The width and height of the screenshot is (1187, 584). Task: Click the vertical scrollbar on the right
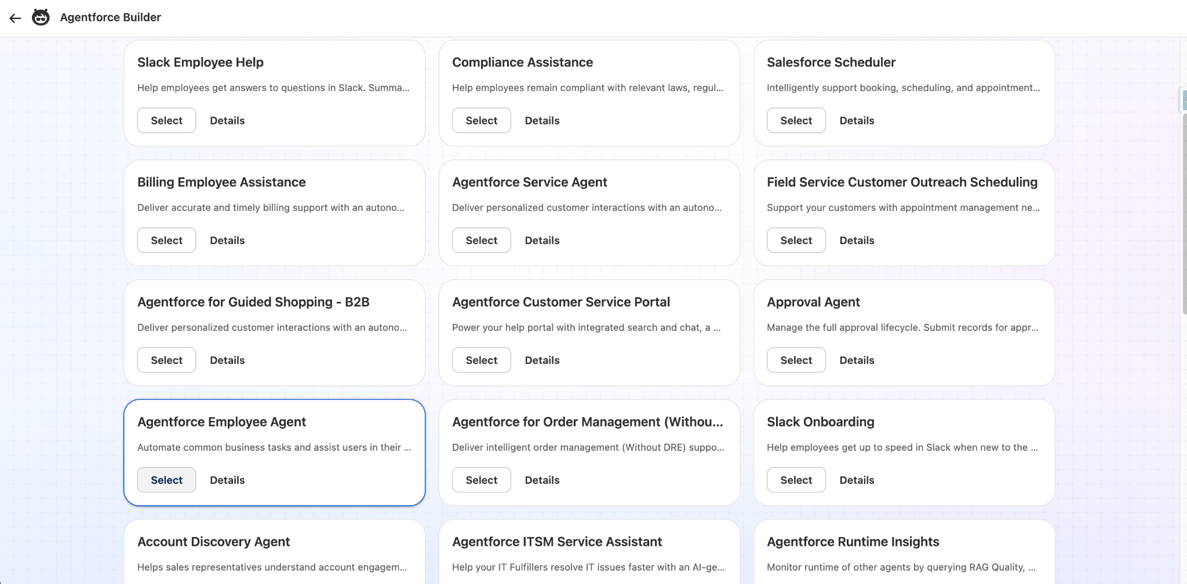tap(1184, 214)
